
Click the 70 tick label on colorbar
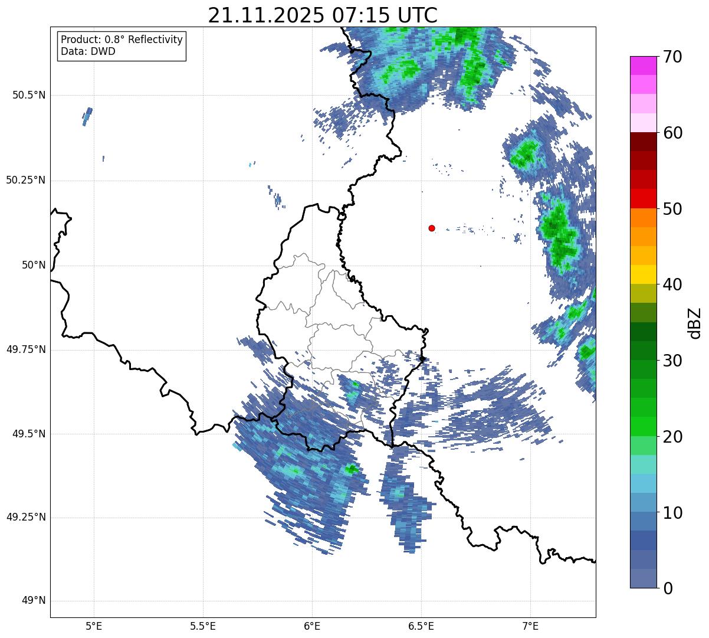pos(672,57)
